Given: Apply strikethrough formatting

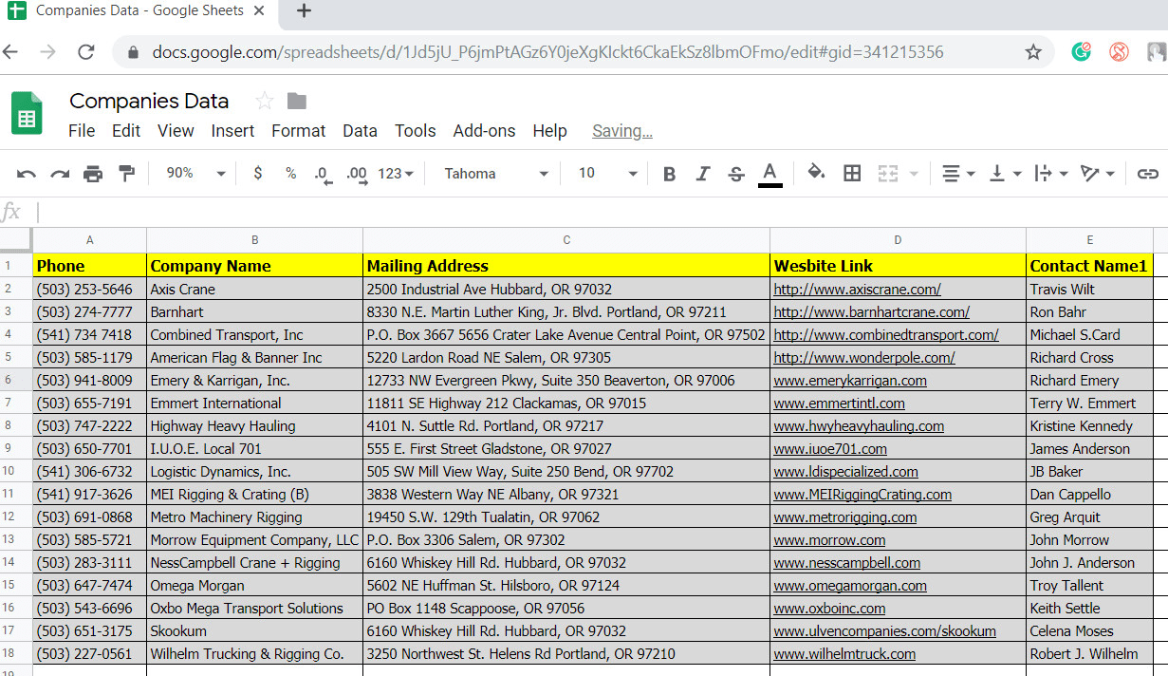Looking at the screenshot, I should point(736,174).
